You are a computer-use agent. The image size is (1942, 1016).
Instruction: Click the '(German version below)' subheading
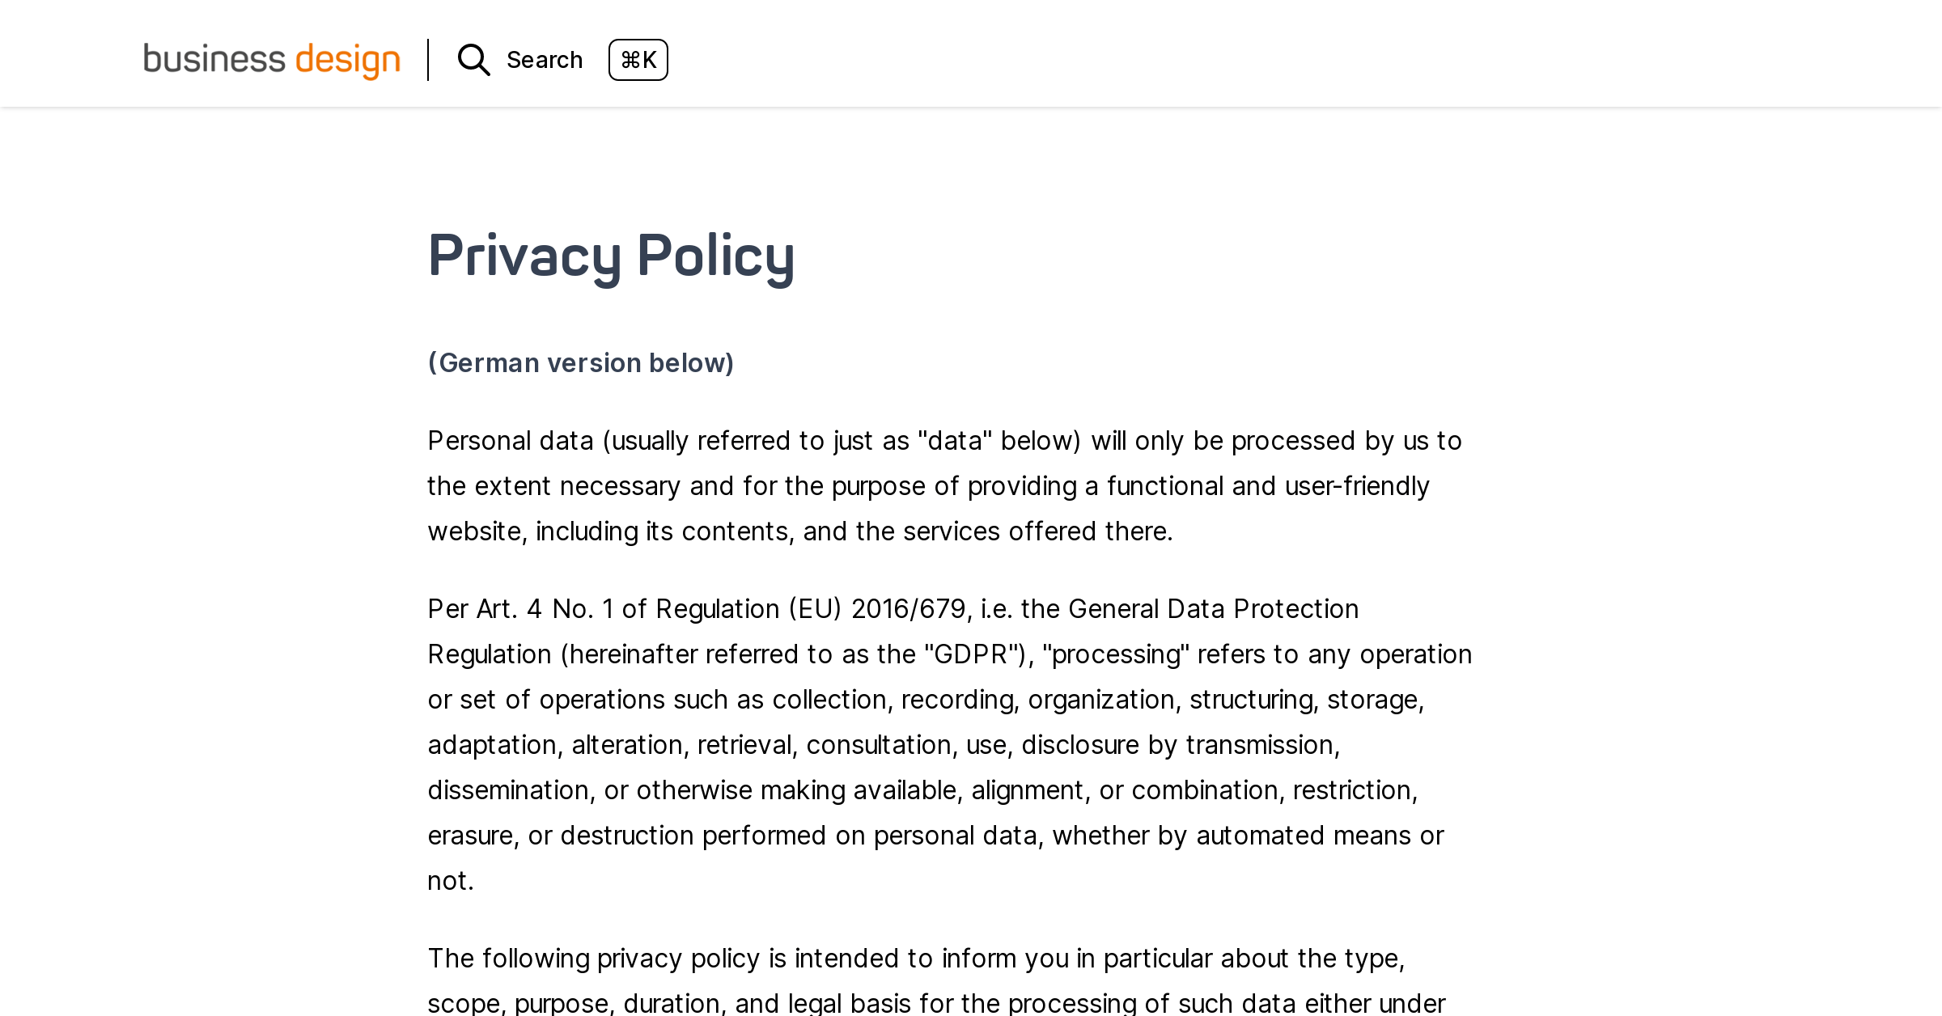click(x=580, y=363)
